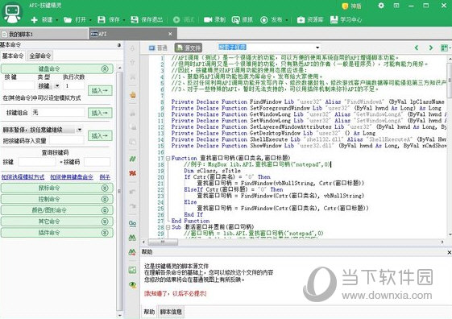Image resolution: width=452 pixels, height=319 pixels.
Task: Click the green diagram icon in the sidebar
Action: (132, 270)
